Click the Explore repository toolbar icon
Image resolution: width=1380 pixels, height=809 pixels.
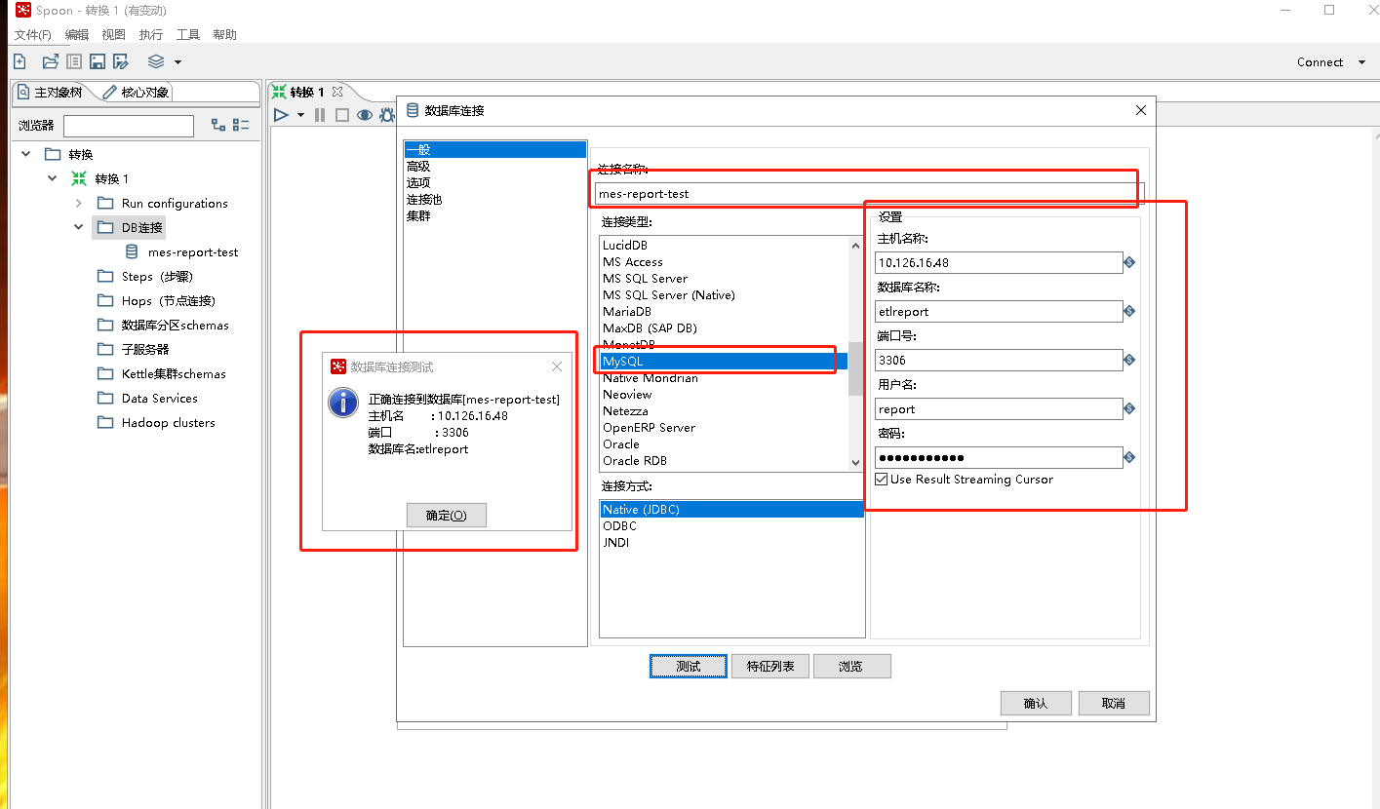coord(74,61)
